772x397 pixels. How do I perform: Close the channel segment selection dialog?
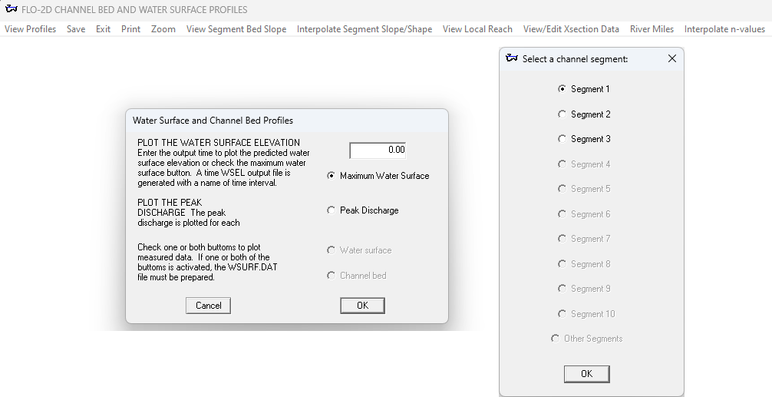tap(672, 58)
